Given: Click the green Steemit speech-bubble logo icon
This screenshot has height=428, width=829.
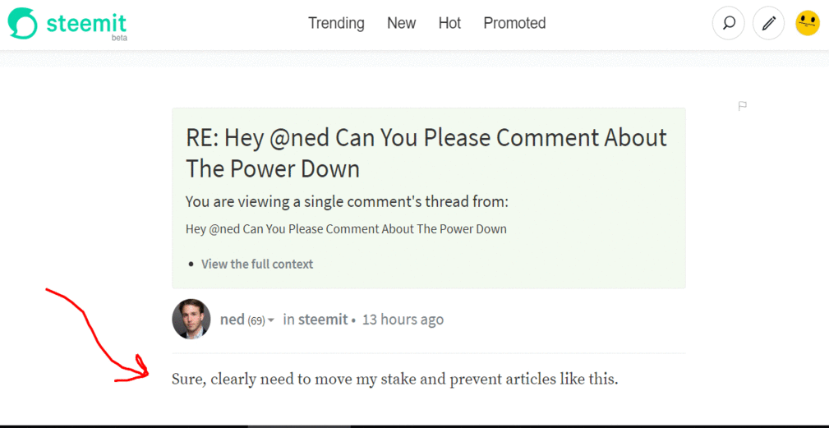Looking at the screenshot, I should pyautogui.click(x=23, y=23).
